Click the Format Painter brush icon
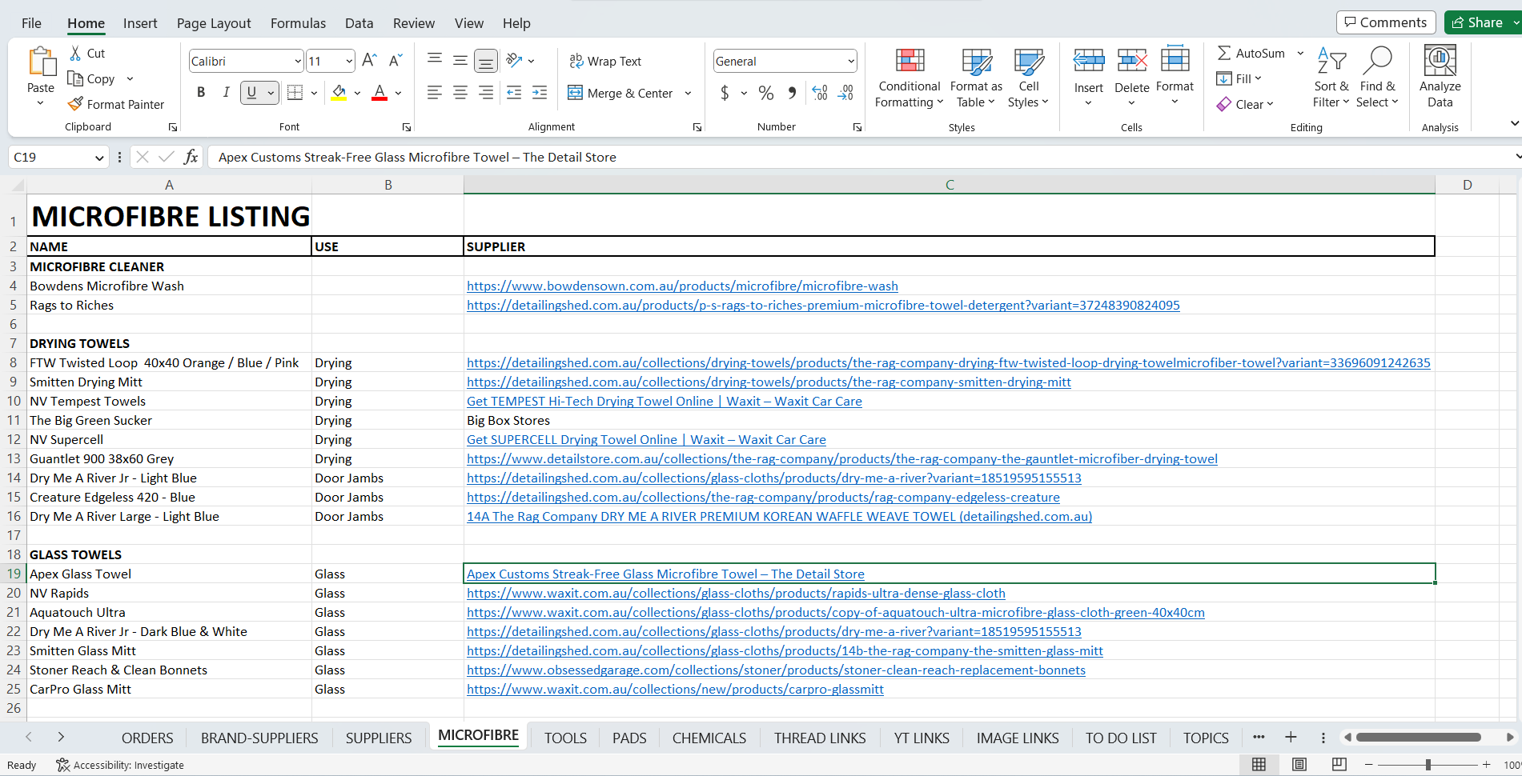This screenshot has width=1522, height=776. 75,104
